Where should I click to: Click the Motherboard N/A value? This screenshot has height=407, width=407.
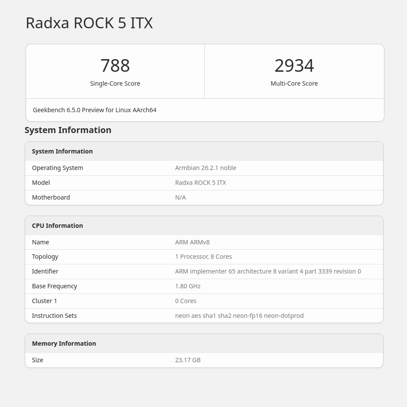click(x=180, y=197)
